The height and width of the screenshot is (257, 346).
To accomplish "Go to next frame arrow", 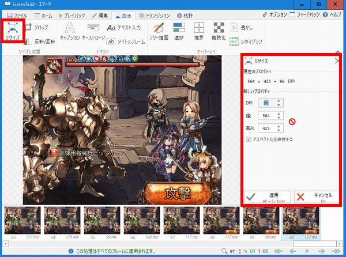I will [321, 251].
